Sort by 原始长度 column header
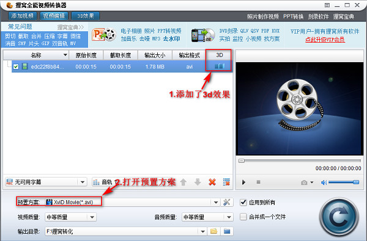 point(86,56)
